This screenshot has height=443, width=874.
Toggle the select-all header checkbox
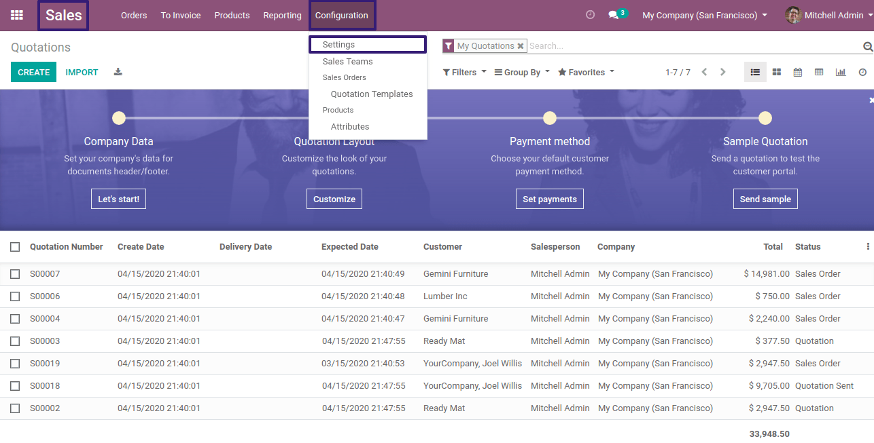click(15, 247)
